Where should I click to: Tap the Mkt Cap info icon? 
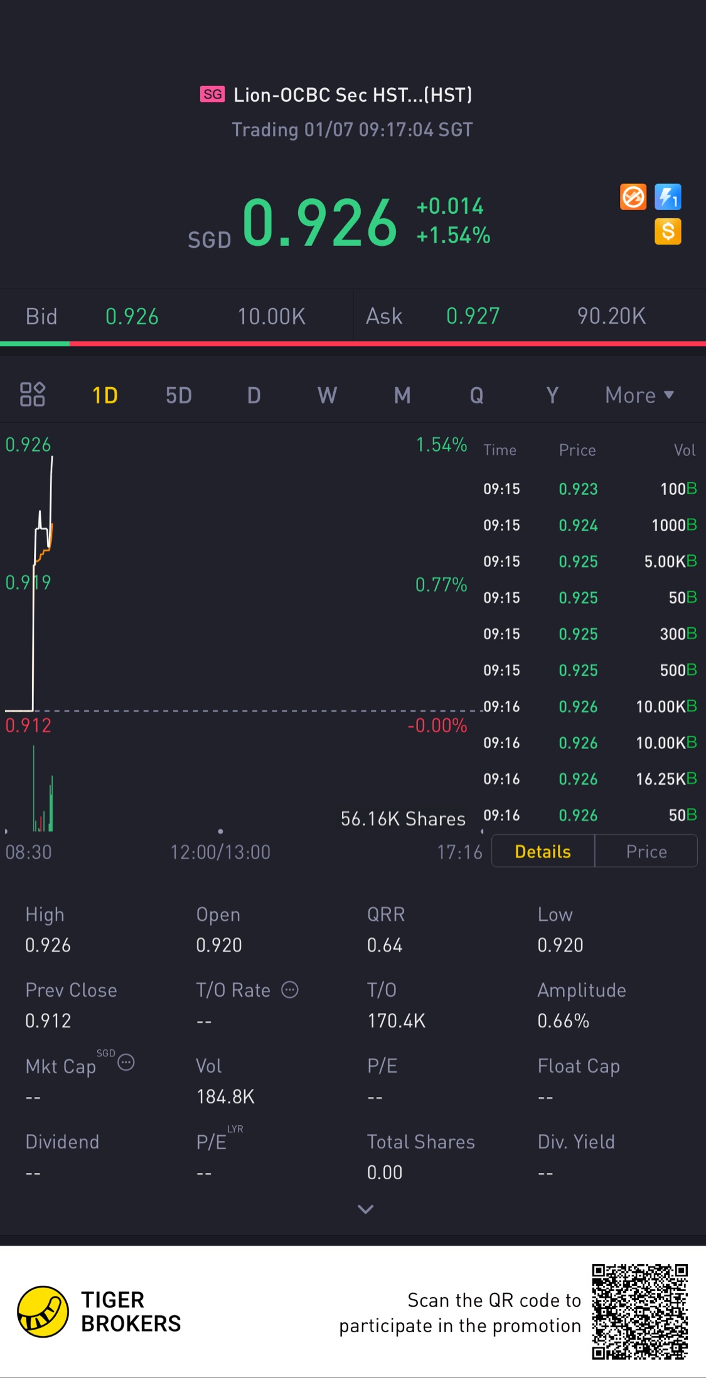click(x=126, y=1063)
